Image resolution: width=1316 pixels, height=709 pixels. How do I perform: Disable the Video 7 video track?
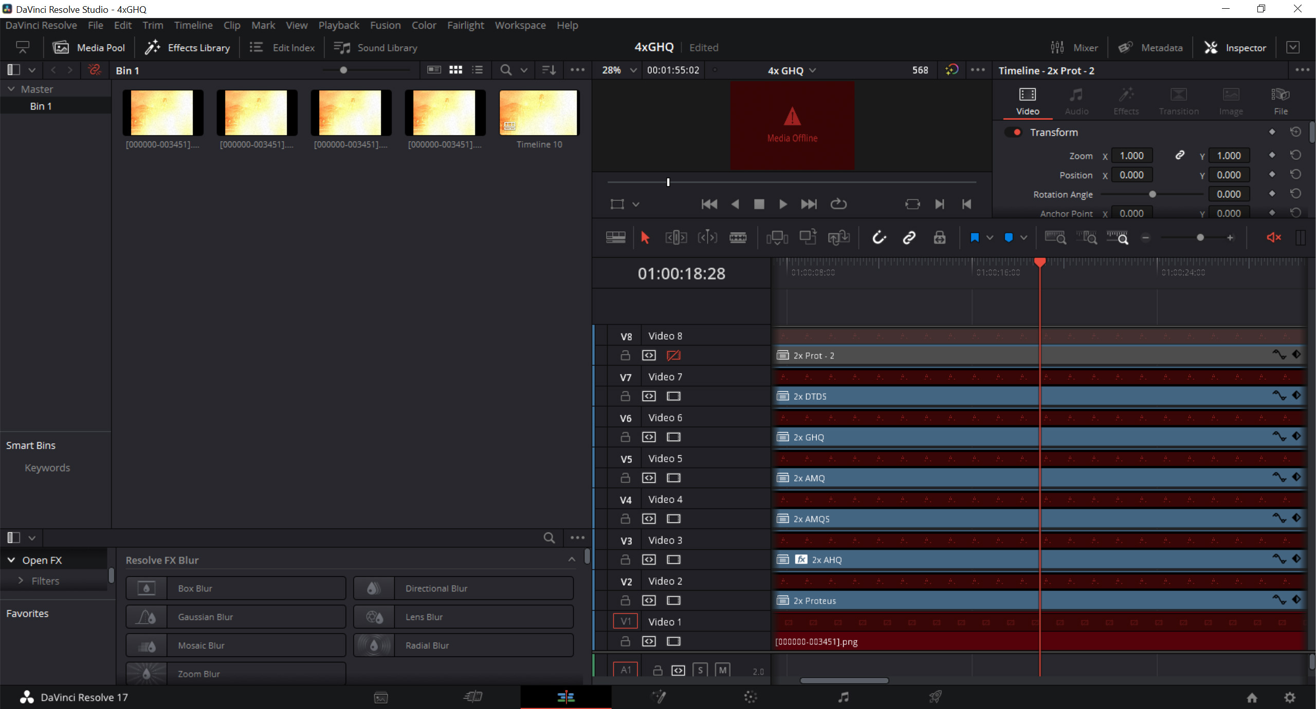tap(673, 396)
